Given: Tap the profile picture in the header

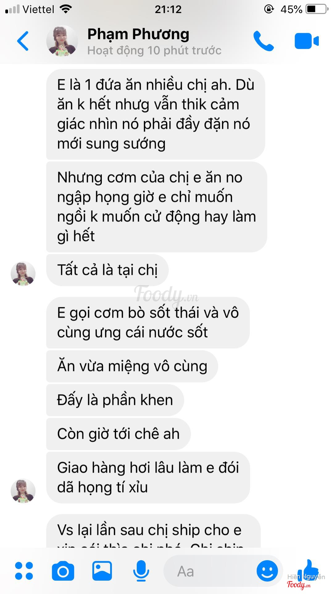Looking at the screenshot, I should coord(62,41).
